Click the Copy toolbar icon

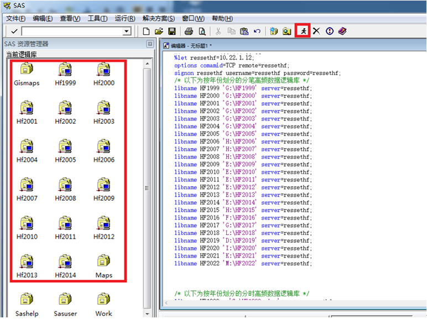pos(231,32)
